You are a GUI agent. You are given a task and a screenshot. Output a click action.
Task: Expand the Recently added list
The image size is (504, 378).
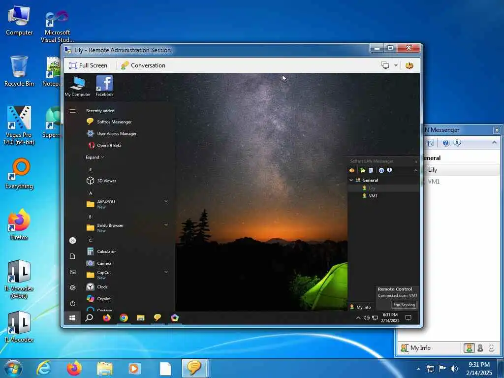coord(95,157)
